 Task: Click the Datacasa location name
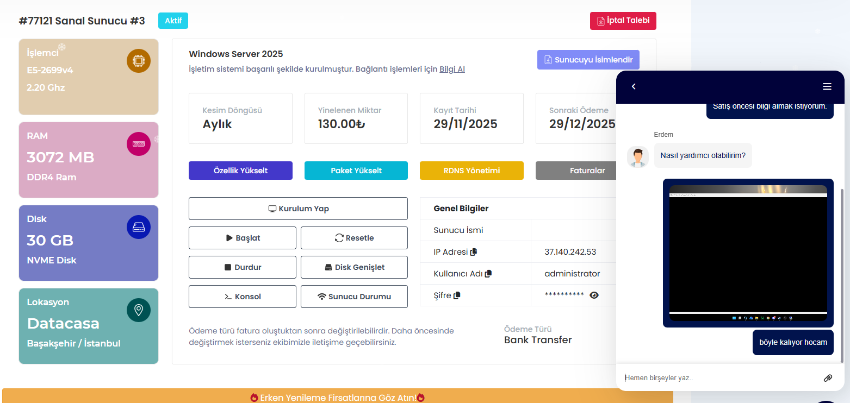coord(63,324)
